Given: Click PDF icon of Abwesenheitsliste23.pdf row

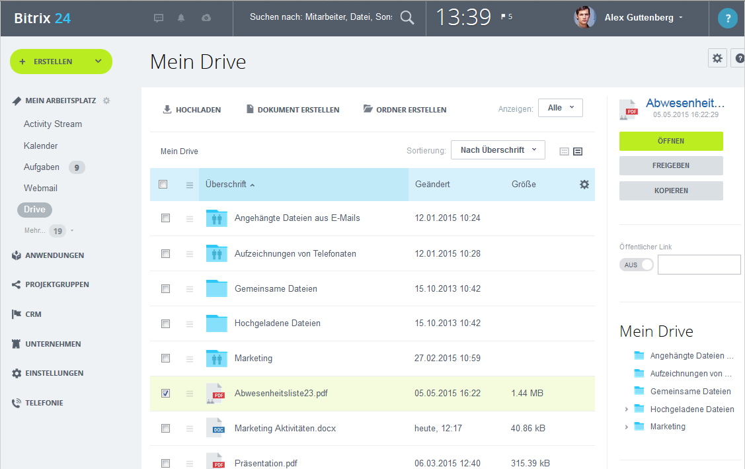Looking at the screenshot, I should (x=216, y=394).
